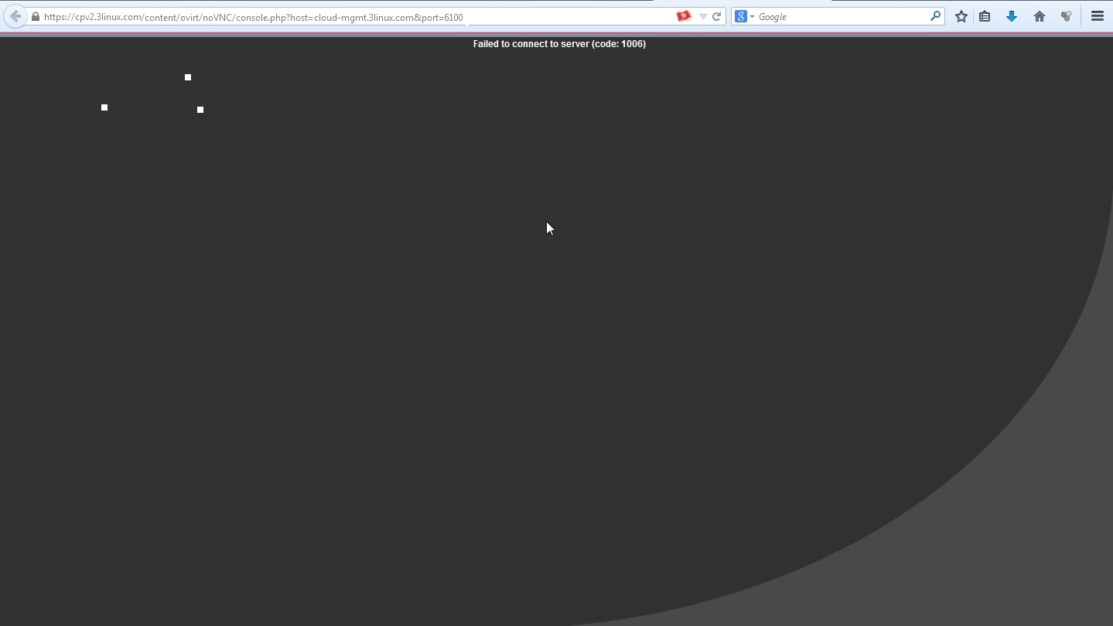Click the leftmost white square on canvas
This screenshot has width=1113, height=626.
104,107
